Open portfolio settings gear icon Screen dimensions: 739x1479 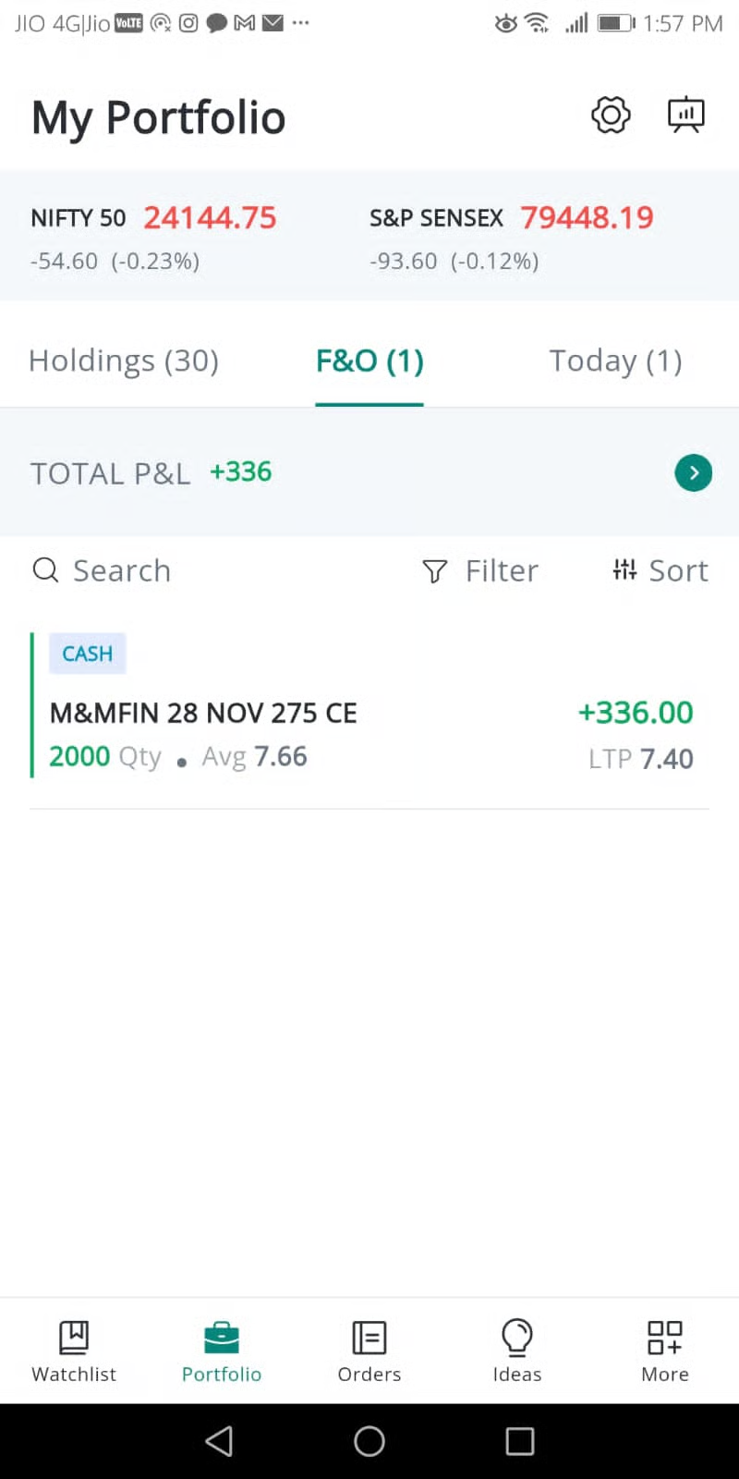pos(611,116)
